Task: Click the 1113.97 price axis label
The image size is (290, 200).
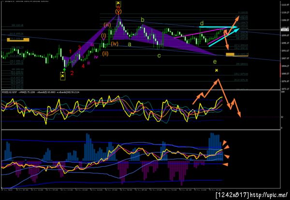Action: (x=284, y=5)
